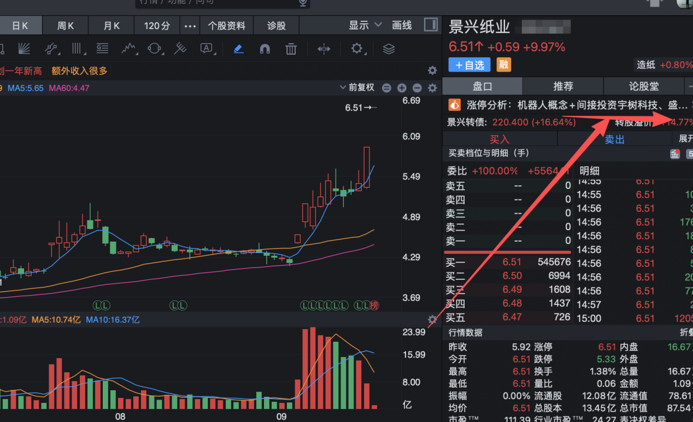Click the 画线 drawing button

point(402,25)
